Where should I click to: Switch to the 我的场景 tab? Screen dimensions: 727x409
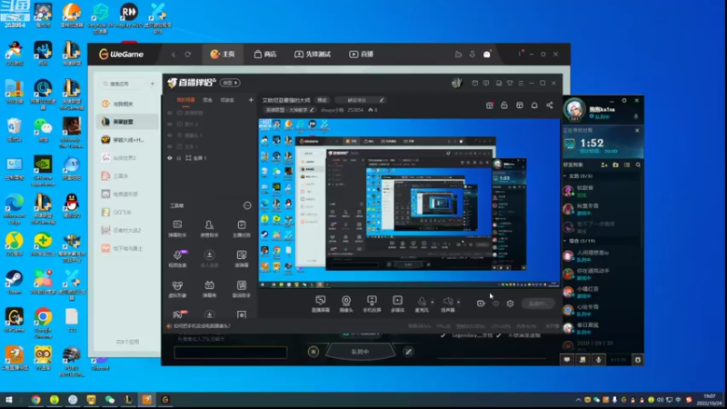[x=185, y=100]
